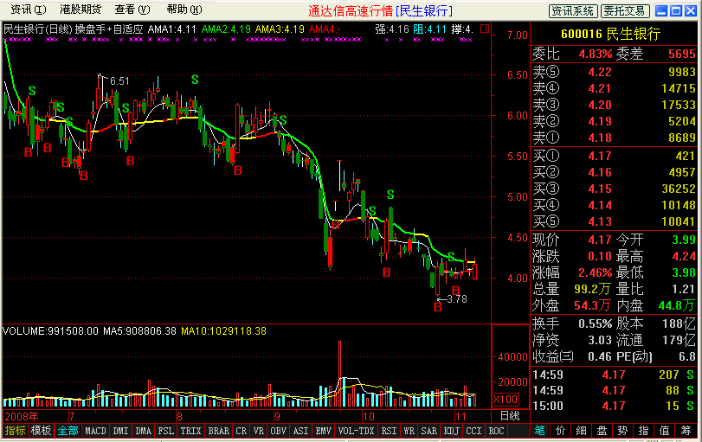
Task: Click the 买⑤ 4.13 bid row
Action: tap(614, 222)
